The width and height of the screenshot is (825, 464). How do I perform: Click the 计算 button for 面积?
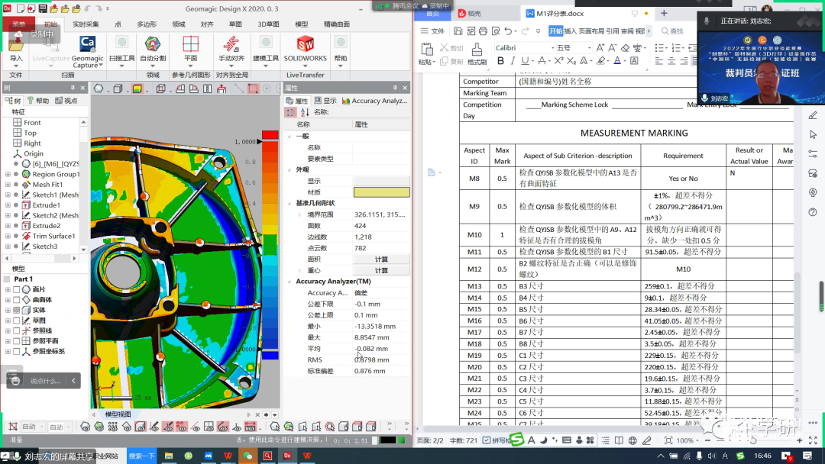point(381,259)
